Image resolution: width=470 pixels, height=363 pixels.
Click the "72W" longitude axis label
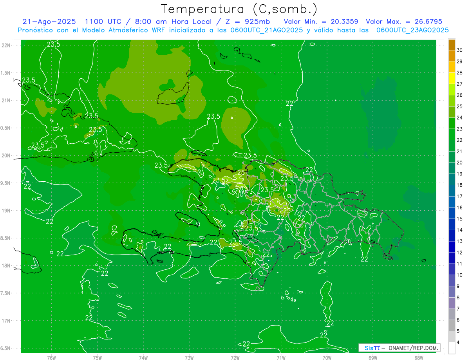click(x=235, y=358)
